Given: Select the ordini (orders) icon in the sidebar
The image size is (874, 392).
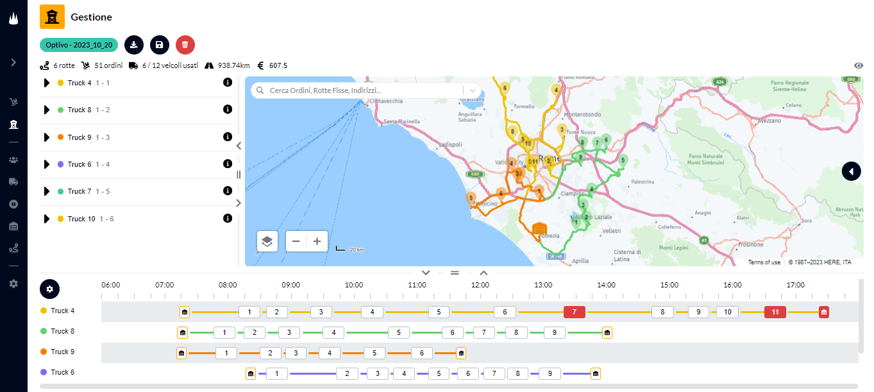Looking at the screenshot, I should pos(13,101).
